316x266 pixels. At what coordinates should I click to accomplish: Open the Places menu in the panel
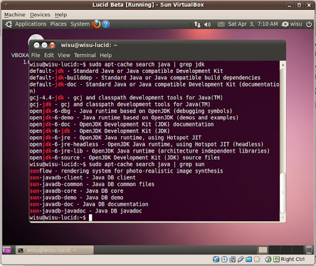click(59, 24)
